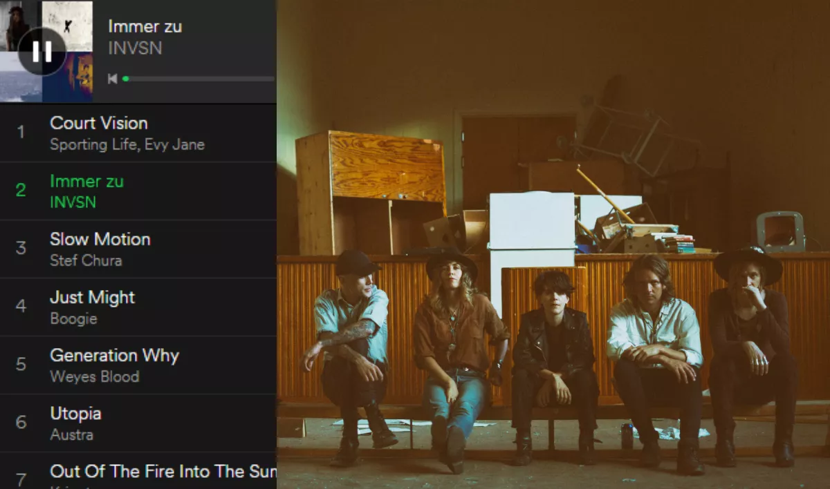This screenshot has width=830, height=489.
Task: Pause the playing track
Action: pos(42,51)
